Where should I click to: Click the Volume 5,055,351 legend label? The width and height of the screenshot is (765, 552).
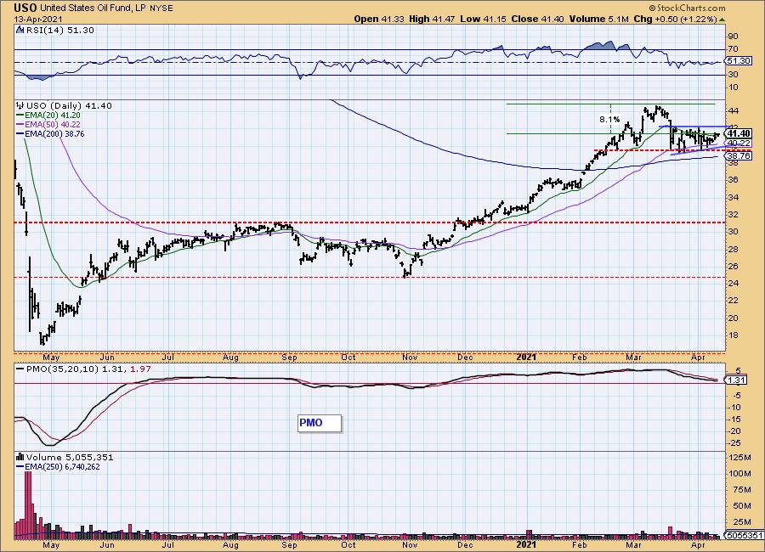pos(70,457)
